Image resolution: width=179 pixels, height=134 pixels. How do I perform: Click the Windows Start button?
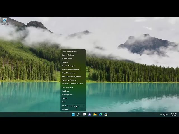(x=73, y=115)
